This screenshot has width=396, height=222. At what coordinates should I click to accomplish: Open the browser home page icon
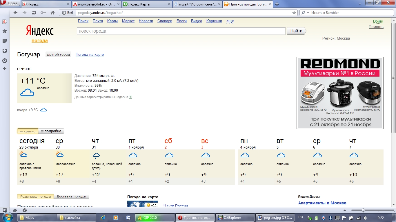52,13
